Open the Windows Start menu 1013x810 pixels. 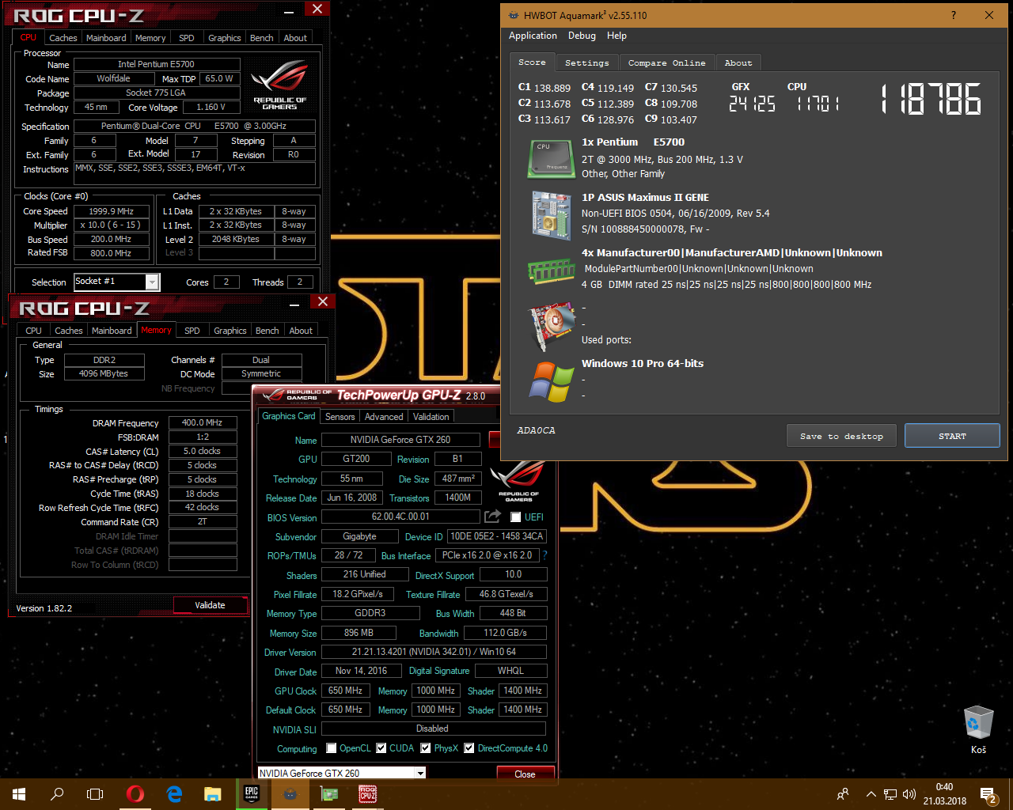19,794
